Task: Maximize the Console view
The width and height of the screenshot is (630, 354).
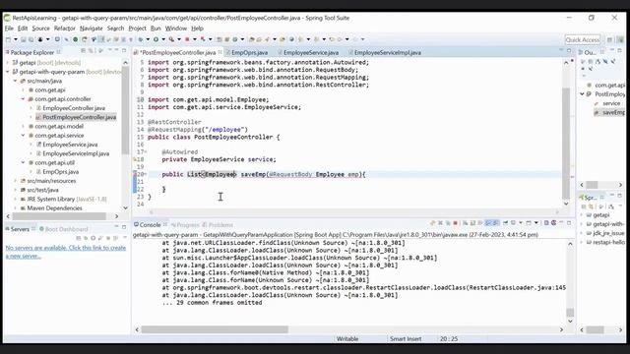Action: [569, 223]
